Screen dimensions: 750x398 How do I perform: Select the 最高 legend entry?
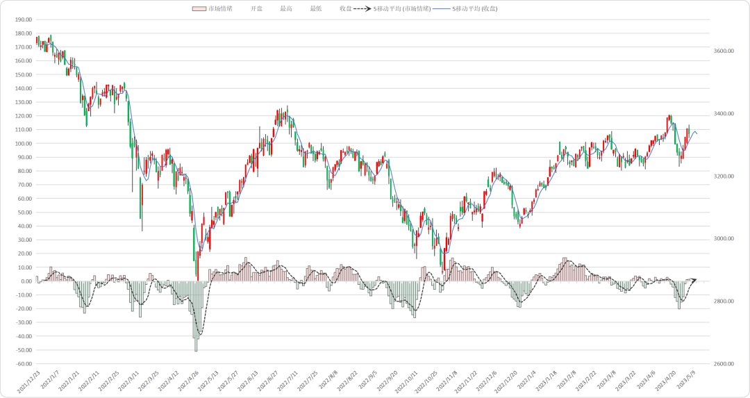286,8
